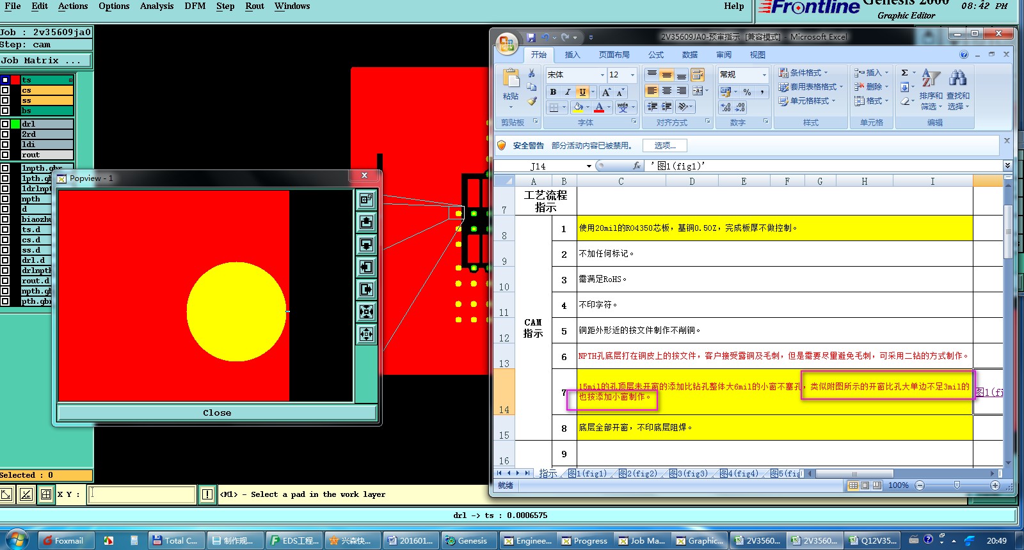Click the pan up icon in Popview
The height and width of the screenshot is (550, 1024).
click(366, 222)
